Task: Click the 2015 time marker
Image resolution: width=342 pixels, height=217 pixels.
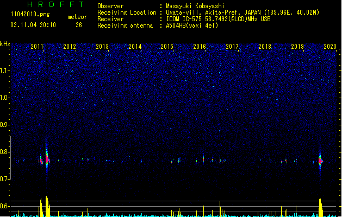Action: pyautogui.click(x=167, y=46)
